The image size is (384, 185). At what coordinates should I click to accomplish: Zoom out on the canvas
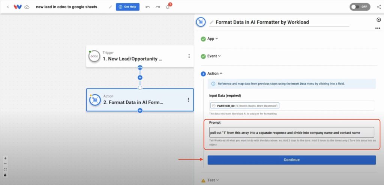click(x=5, y=164)
